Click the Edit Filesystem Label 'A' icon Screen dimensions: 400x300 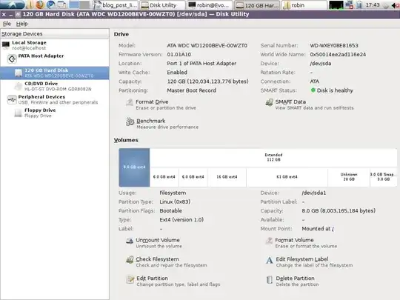tap(270, 261)
